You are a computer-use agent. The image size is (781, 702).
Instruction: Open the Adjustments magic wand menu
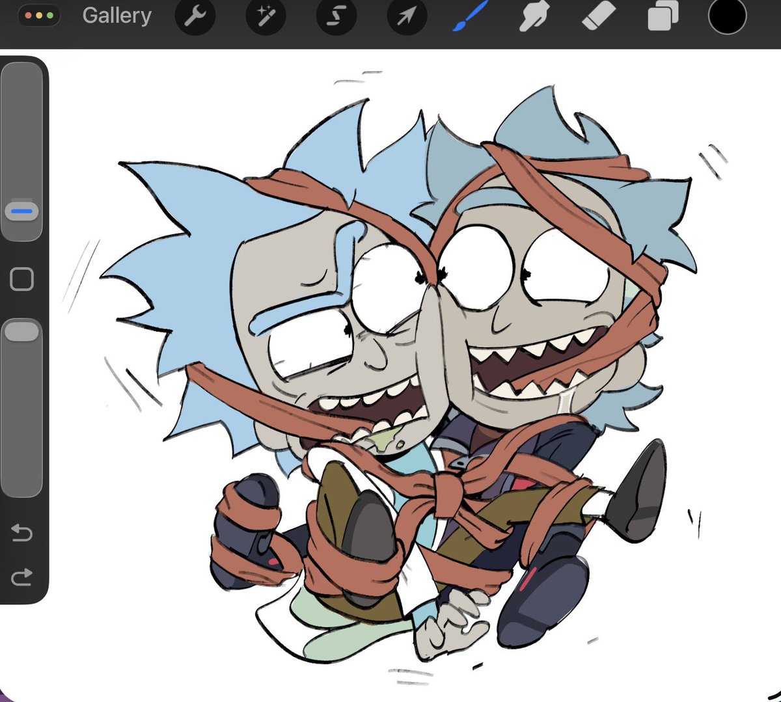click(266, 16)
